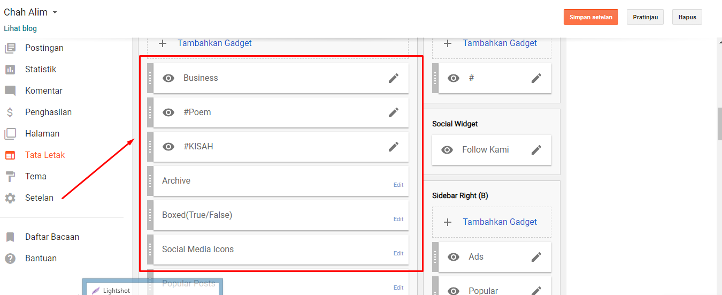
Task: Click the pencil edit icon for Business gadget
Action: pyautogui.click(x=394, y=78)
